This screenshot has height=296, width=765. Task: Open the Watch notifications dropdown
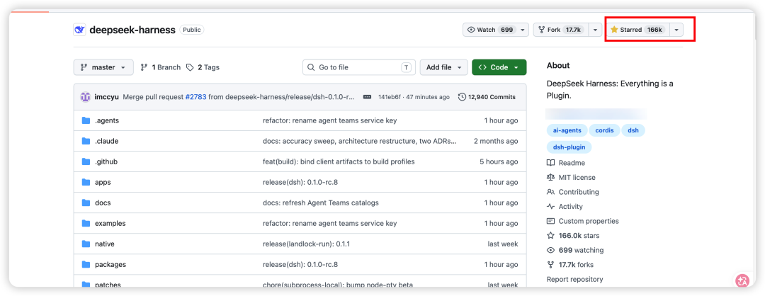pyautogui.click(x=496, y=30)
